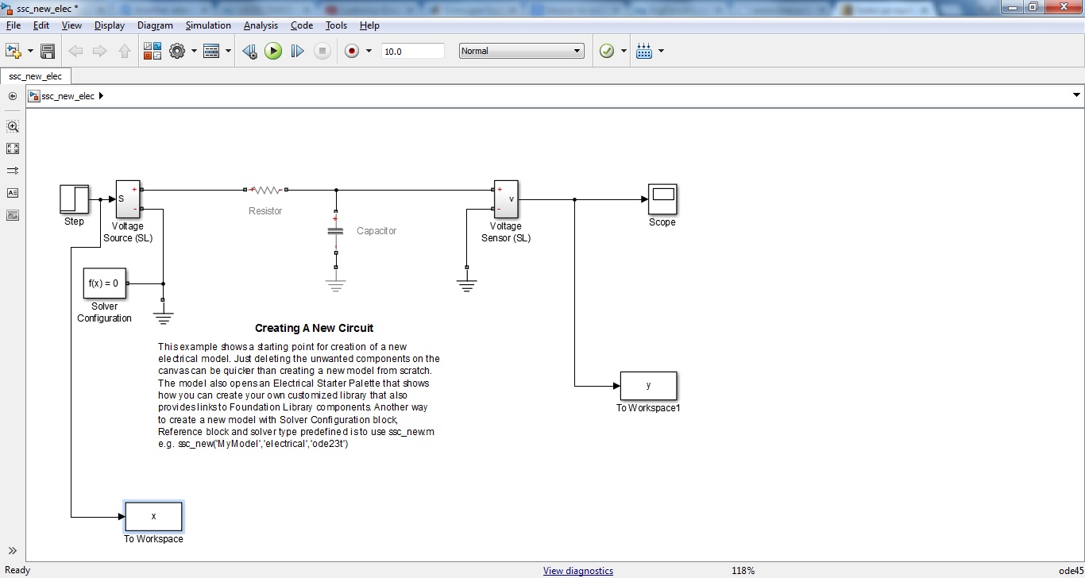
Task: Click the Step Forward button
Action: 297,52
